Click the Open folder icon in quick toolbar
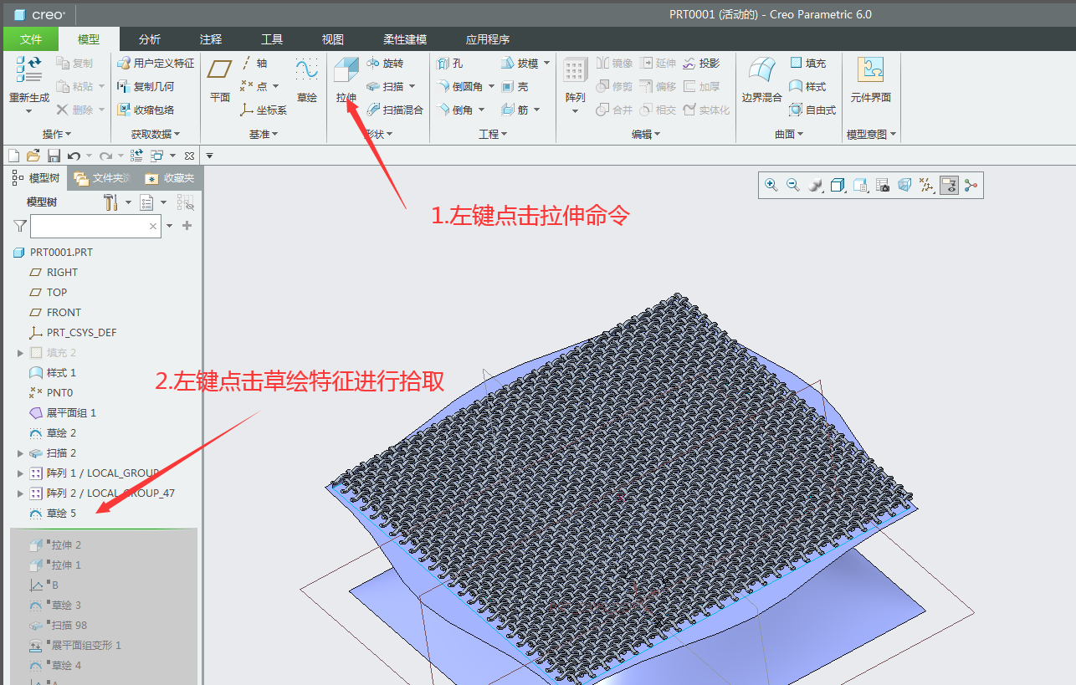This screenshot has width=1076, height=685. (33, 156)
